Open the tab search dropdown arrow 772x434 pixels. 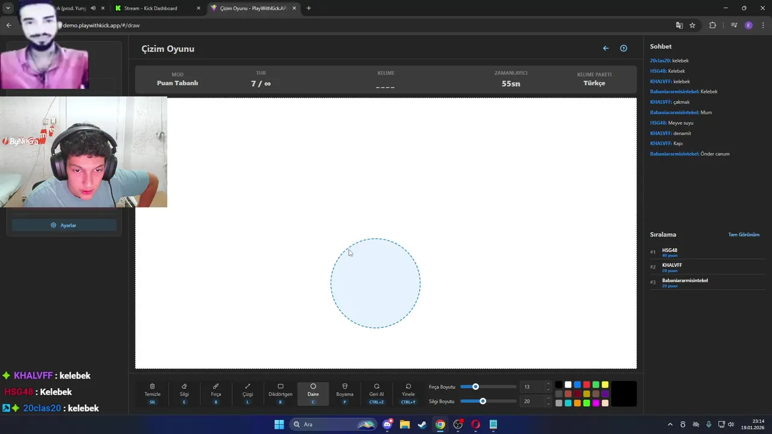(x=8, y=8)
